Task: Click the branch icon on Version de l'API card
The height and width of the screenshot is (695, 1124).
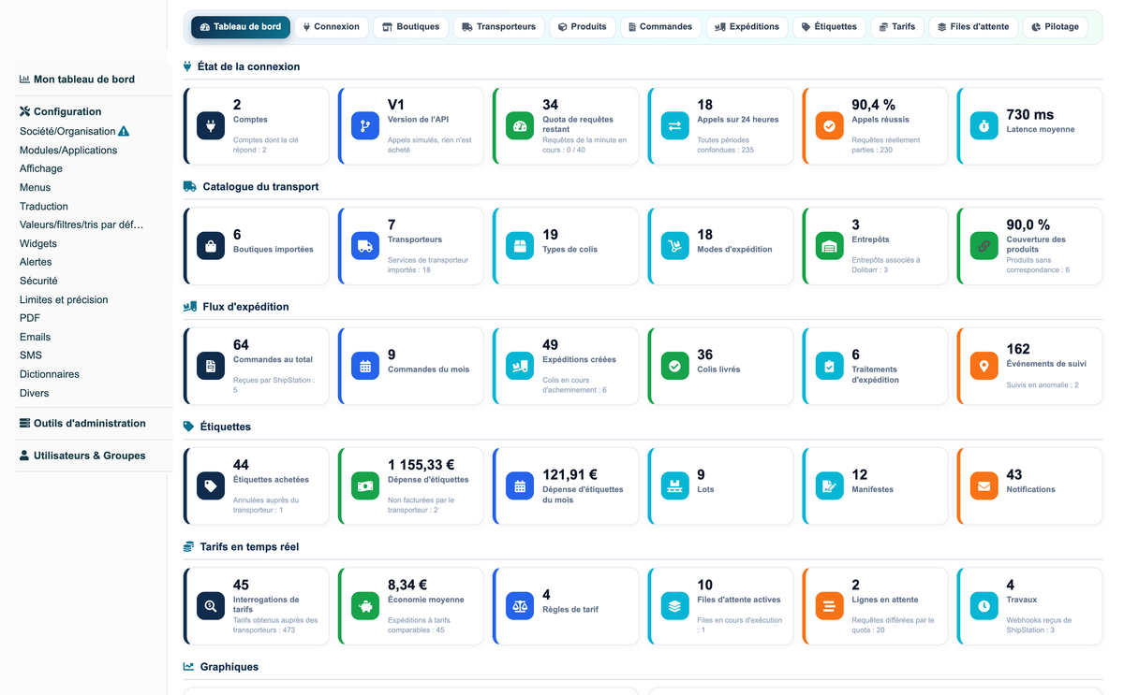Action: pyautogui.click(x=365, y=126)
